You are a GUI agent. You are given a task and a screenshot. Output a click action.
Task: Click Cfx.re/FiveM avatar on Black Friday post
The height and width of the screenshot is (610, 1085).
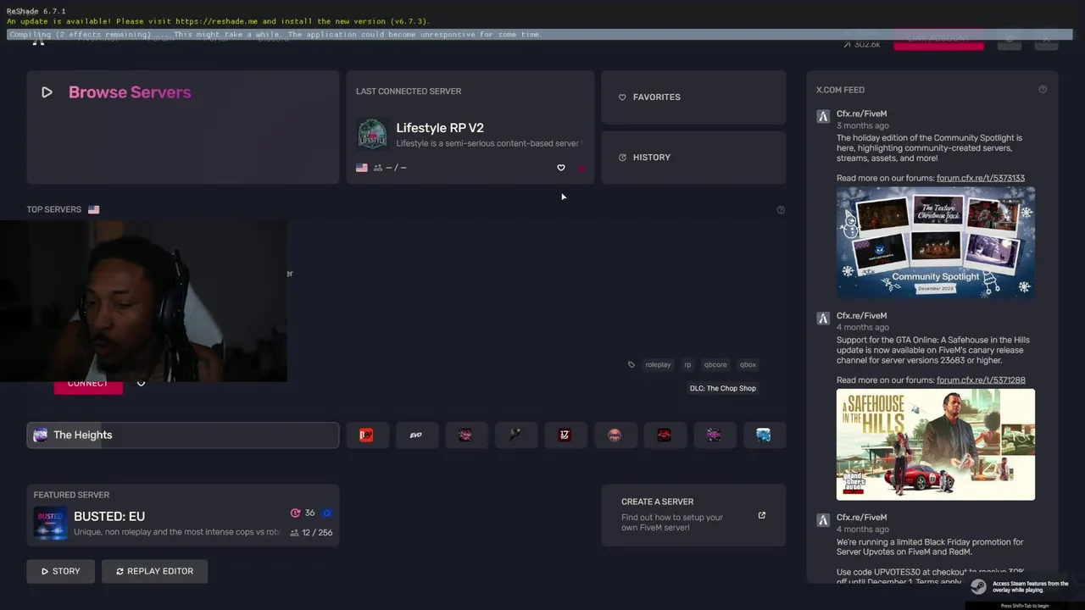pyautogui.click(x=823, y=520)
